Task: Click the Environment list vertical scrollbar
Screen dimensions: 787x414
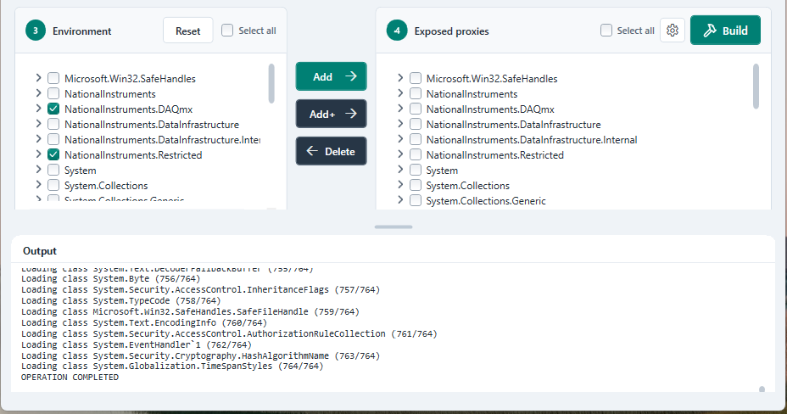Action: tap(271, 83)
